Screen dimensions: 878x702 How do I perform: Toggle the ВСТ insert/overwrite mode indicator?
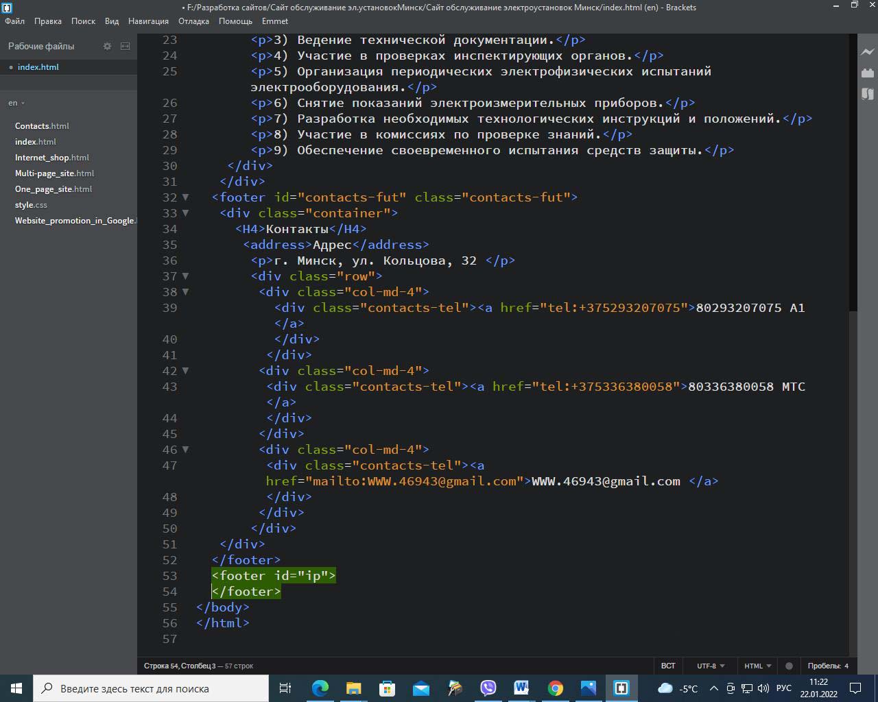pyautogui.click(x=667, y=666)
